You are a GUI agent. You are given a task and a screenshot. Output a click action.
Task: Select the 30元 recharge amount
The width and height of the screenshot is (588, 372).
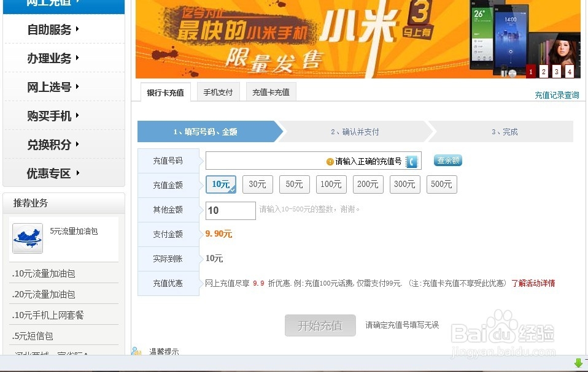pos(258,184)
